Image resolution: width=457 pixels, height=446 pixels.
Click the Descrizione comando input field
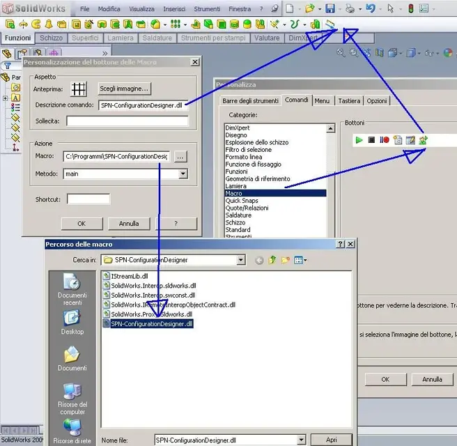click(144, 105)
